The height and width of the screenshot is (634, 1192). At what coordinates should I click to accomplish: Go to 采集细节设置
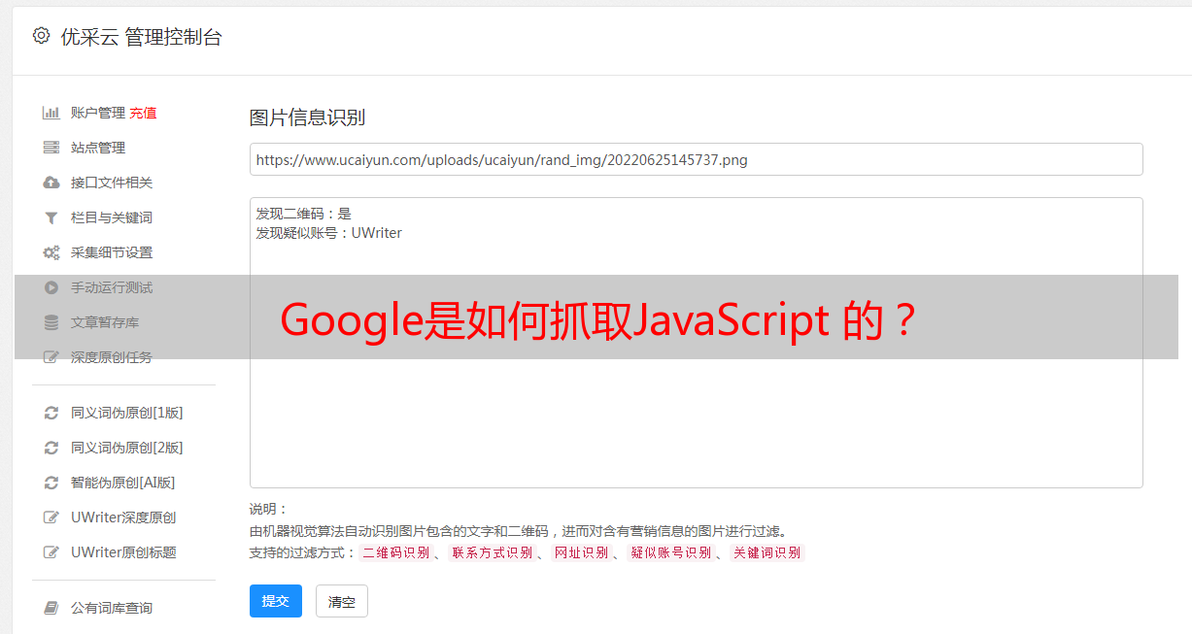tap(112, 252)
